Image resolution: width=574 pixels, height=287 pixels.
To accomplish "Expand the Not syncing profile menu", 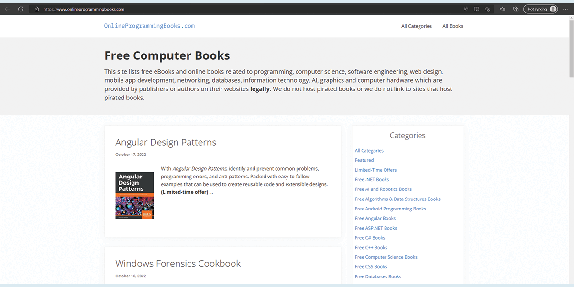I will point(541,9).
